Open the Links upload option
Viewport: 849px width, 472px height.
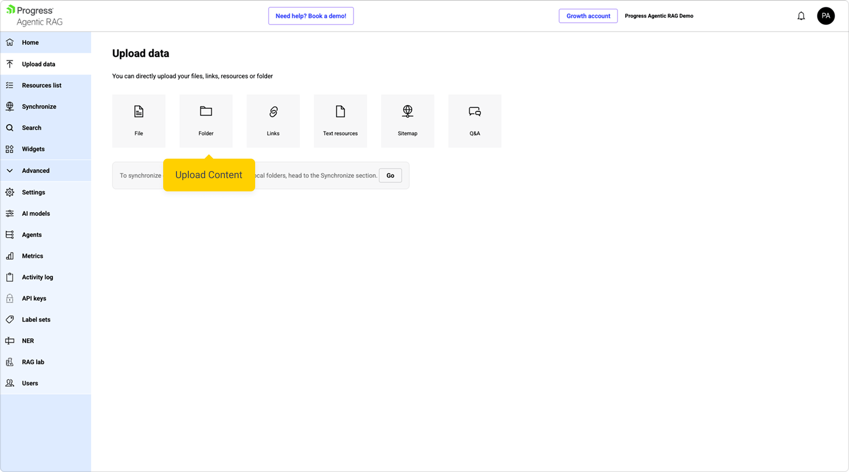(x=273, y=121)
